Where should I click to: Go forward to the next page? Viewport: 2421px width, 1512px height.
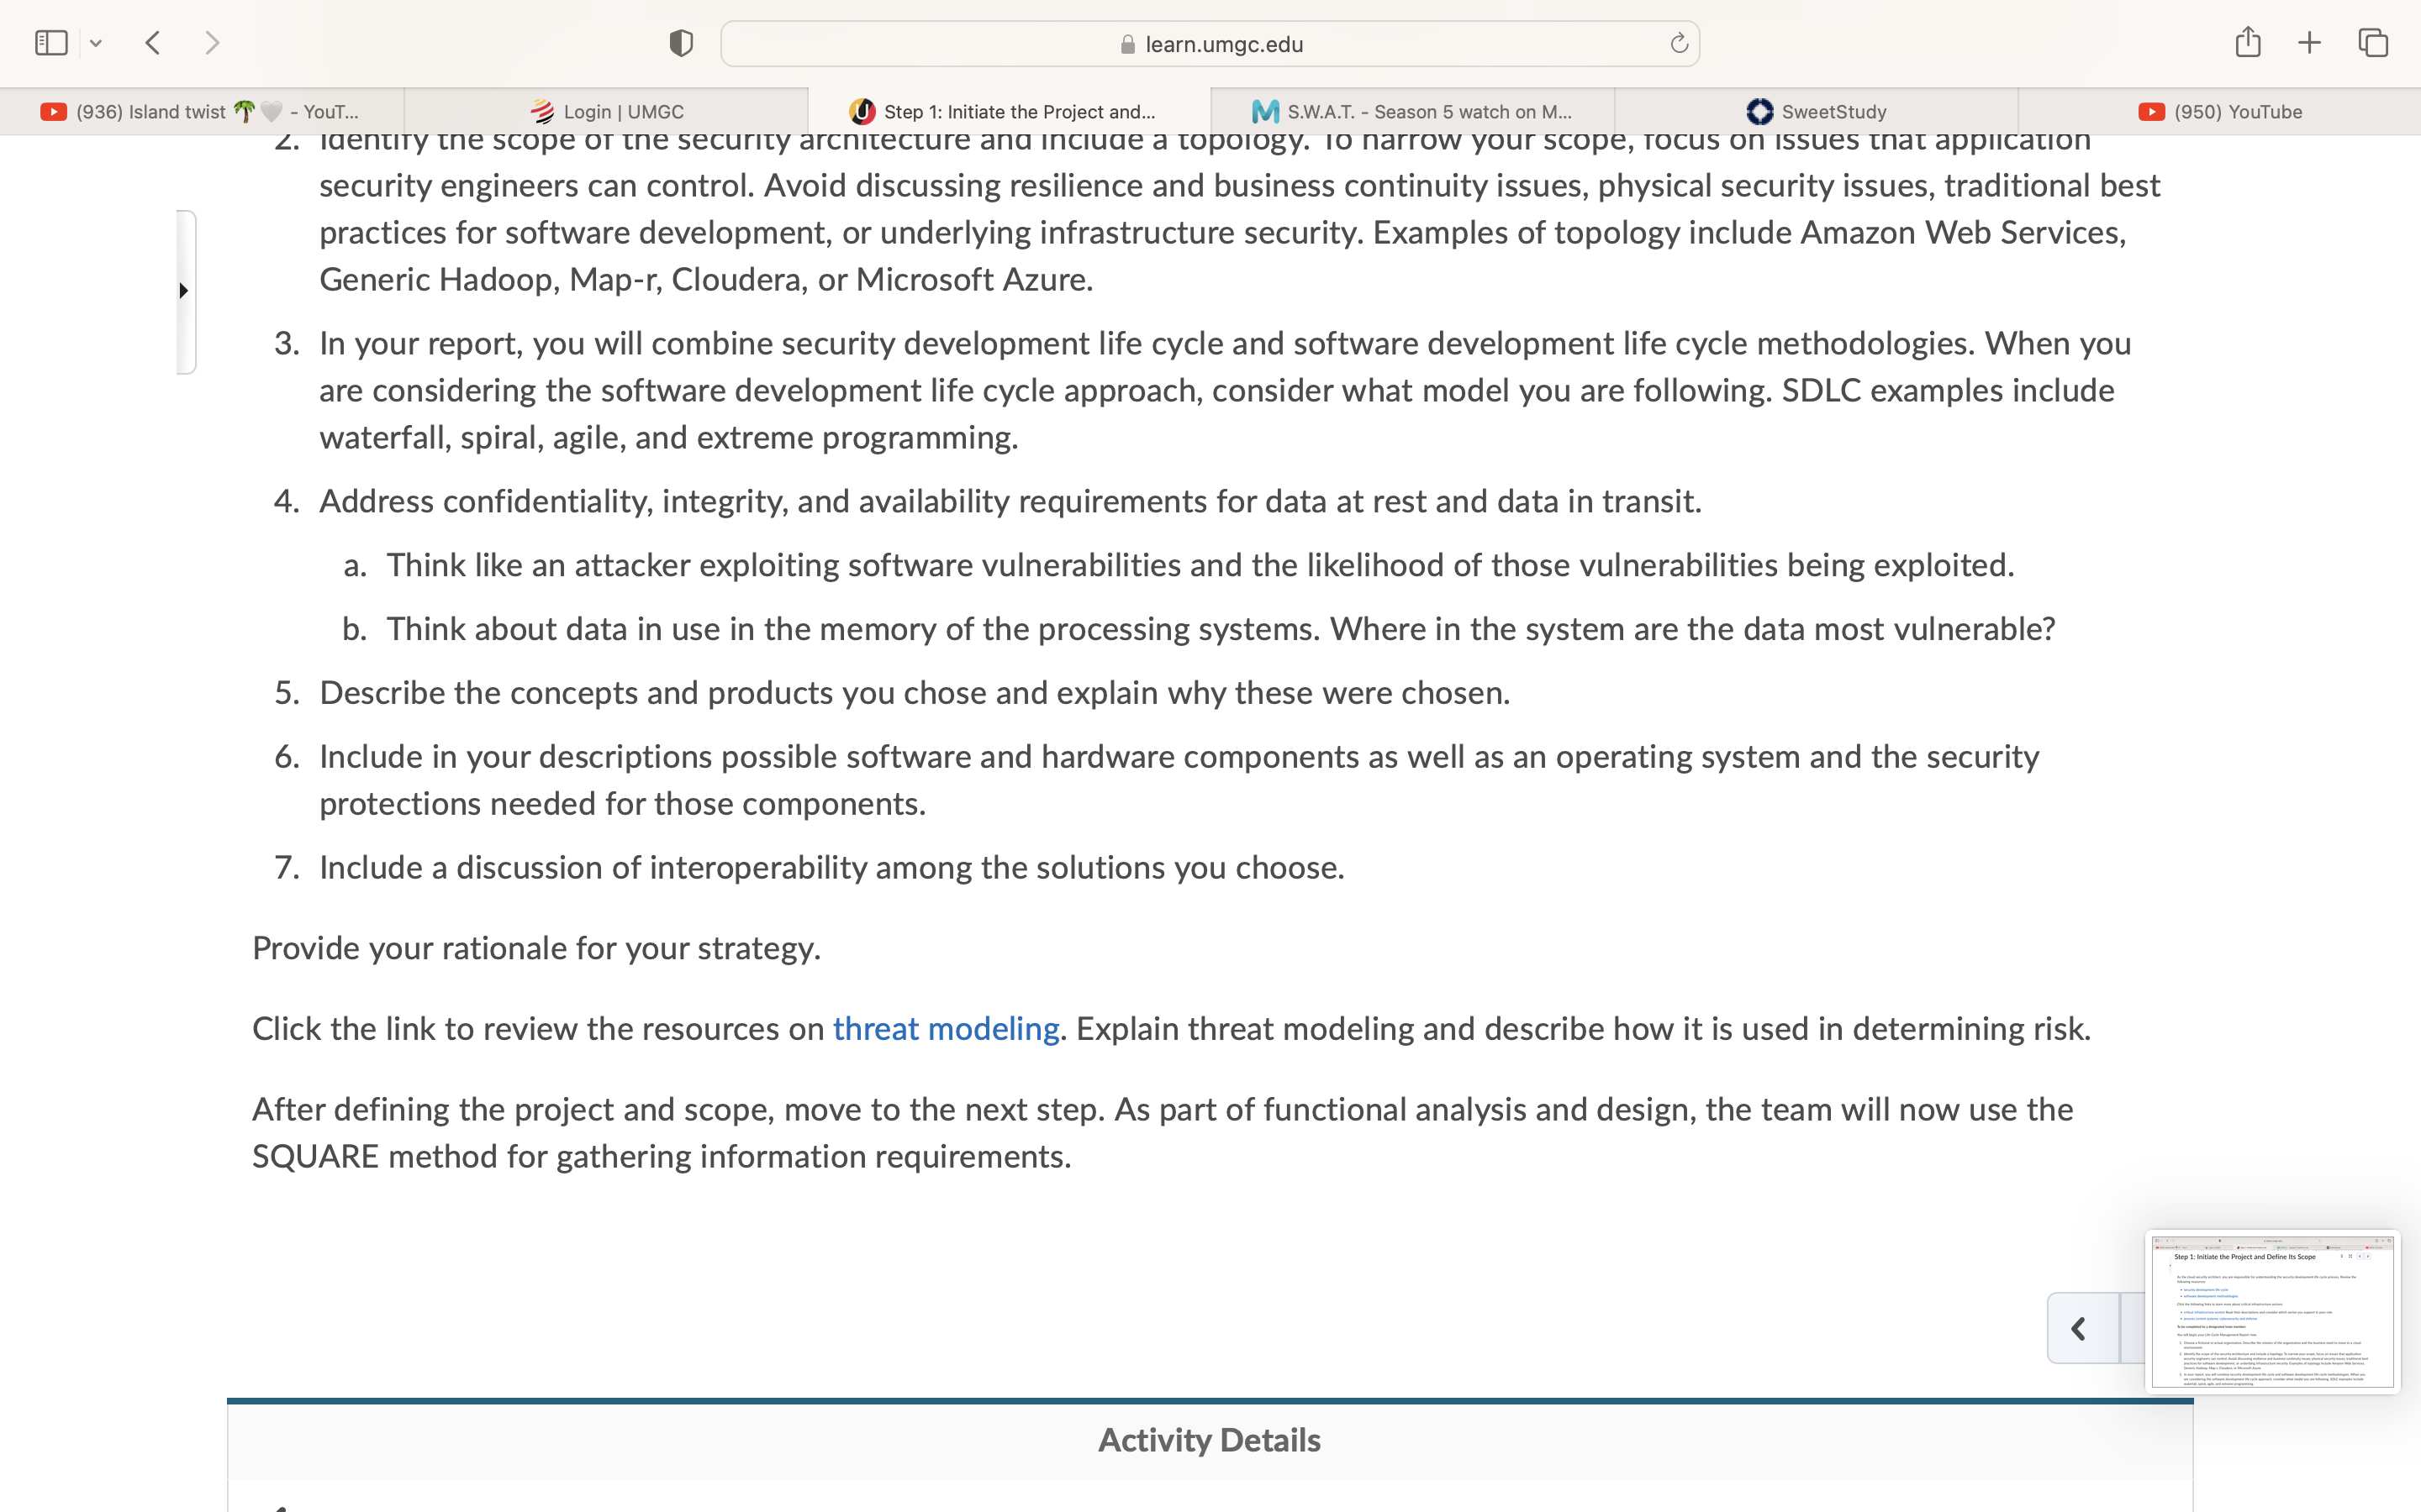pyautogui.click(x=211, y=43)
